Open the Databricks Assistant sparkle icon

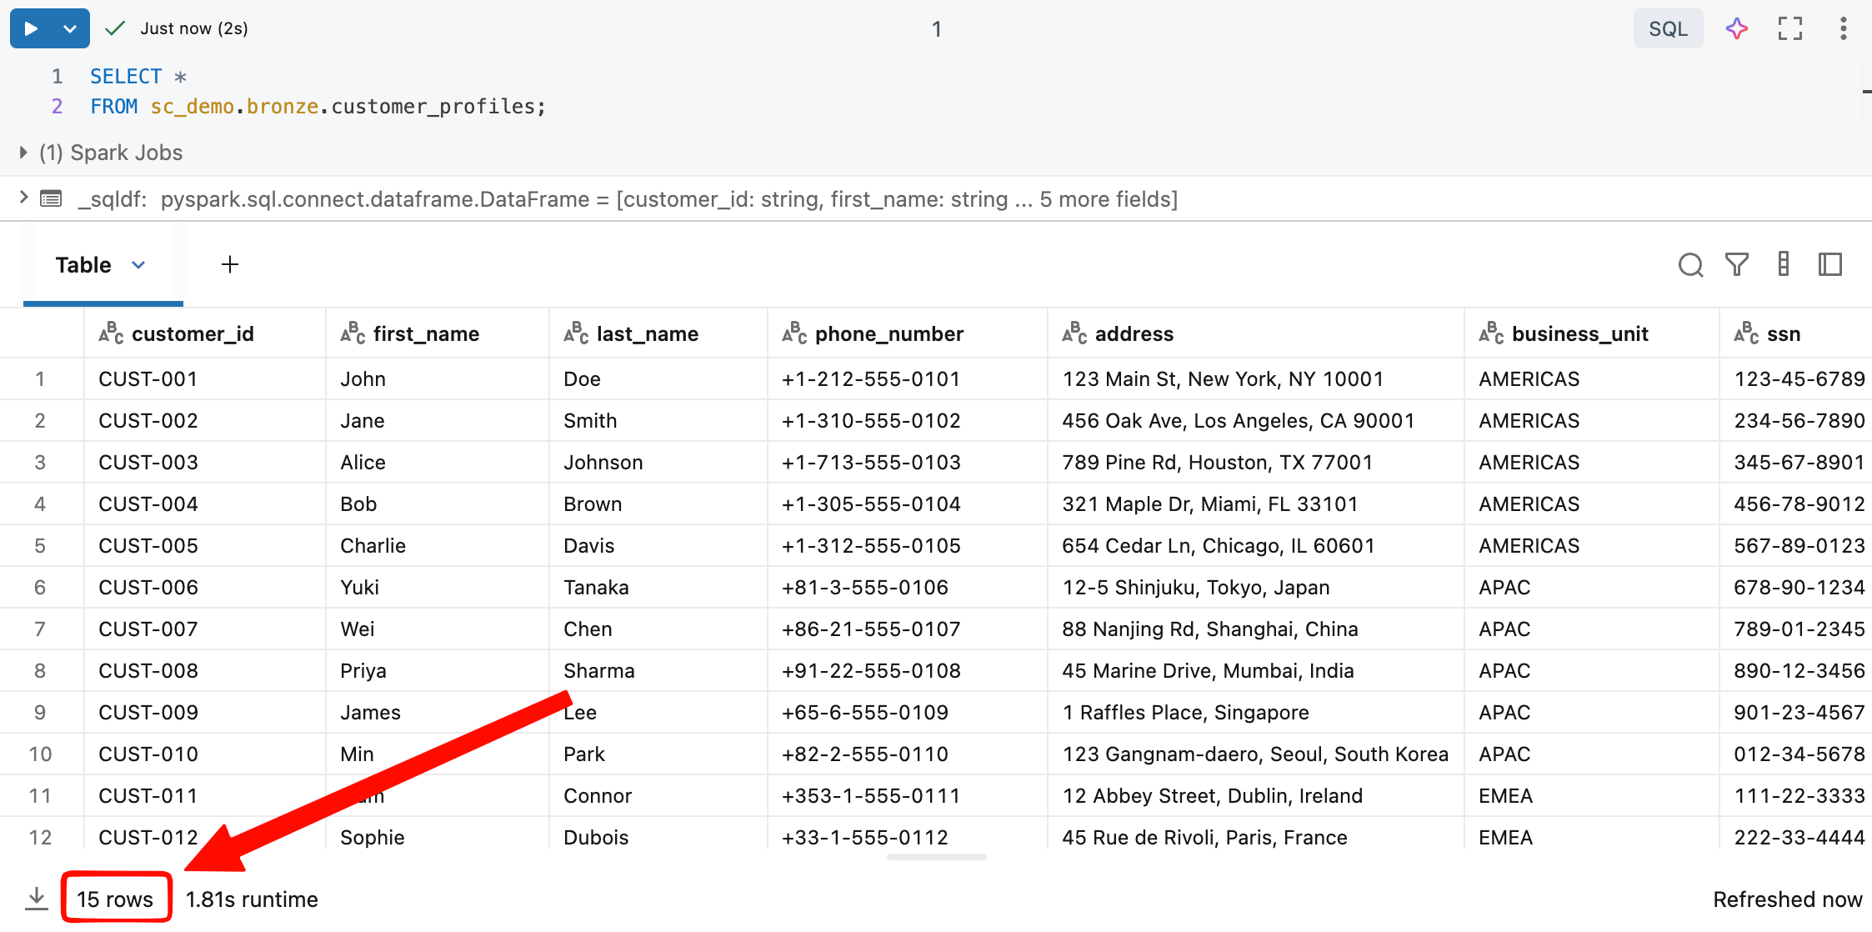1736,28
